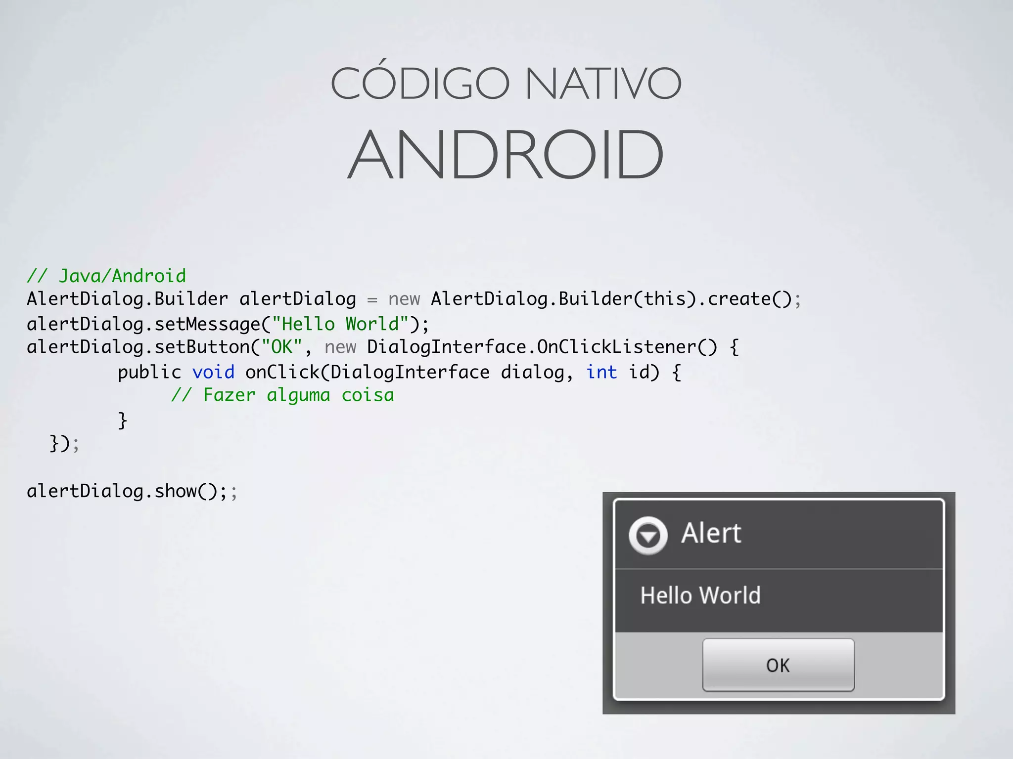Click the 'Alert' dialog title text
Viewport: 1013px width, 759px height.
(711, 533)
